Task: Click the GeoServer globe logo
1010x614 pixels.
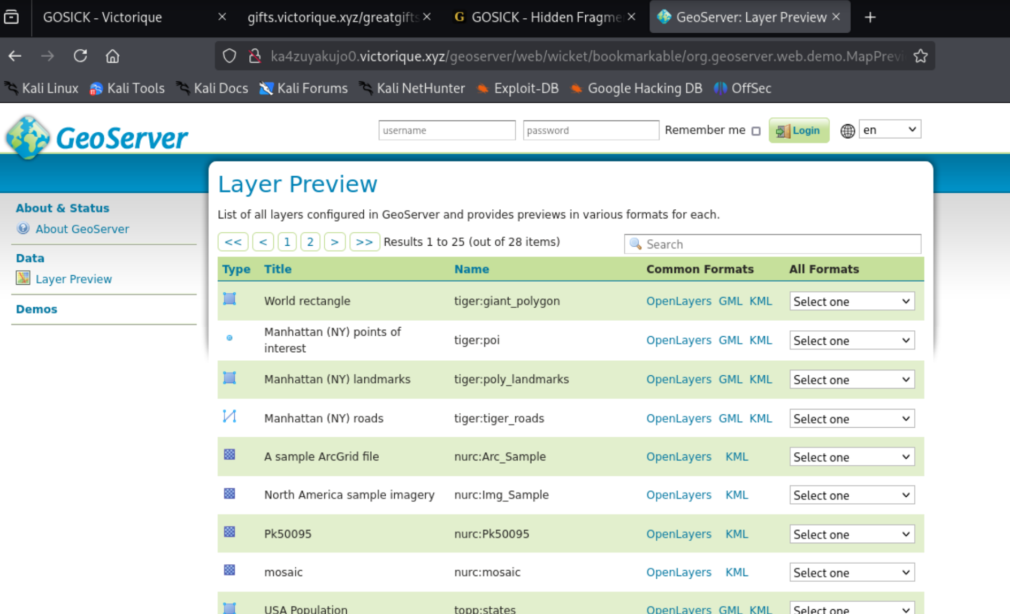Action: [28, 137]
